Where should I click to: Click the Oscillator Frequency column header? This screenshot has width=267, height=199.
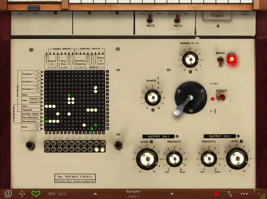(x=80, y=62)
